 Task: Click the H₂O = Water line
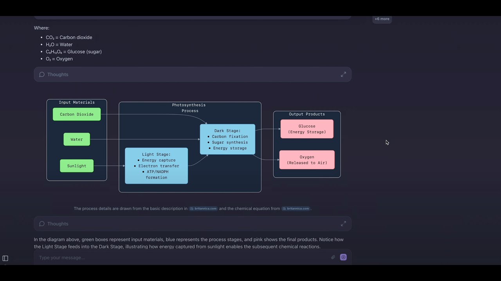(59, 44)
